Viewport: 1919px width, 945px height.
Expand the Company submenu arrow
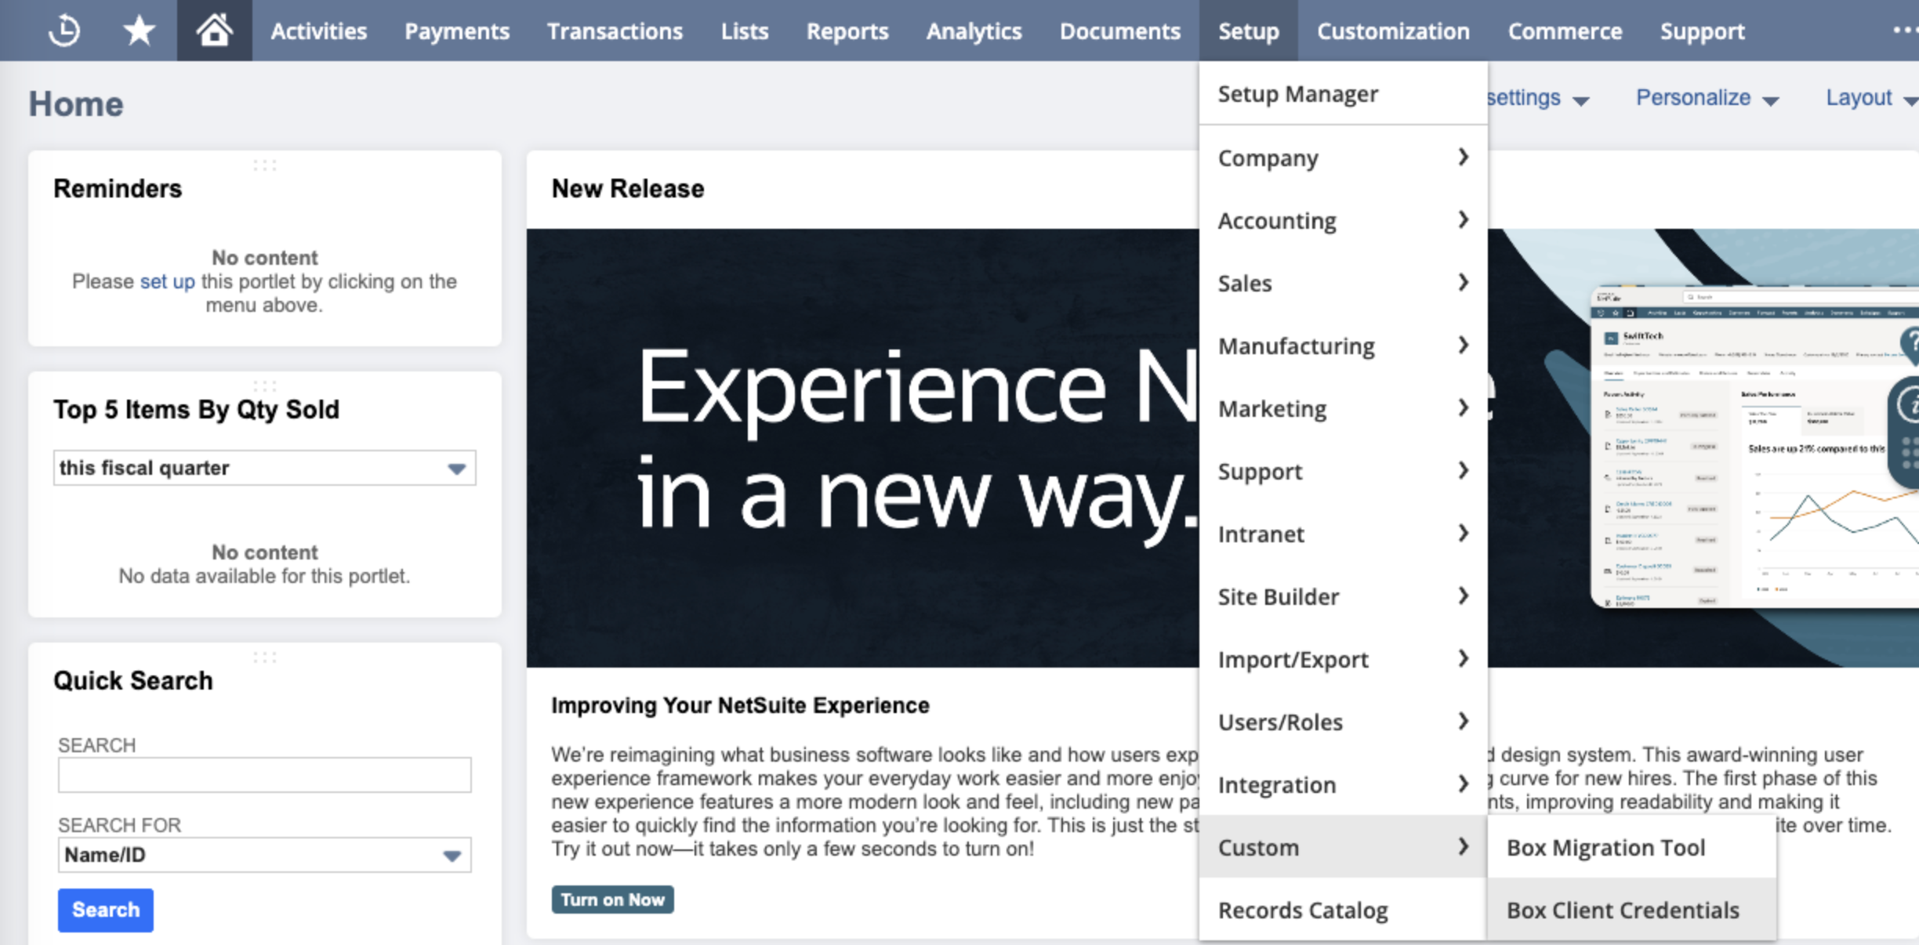click(x=1463, y=157)
